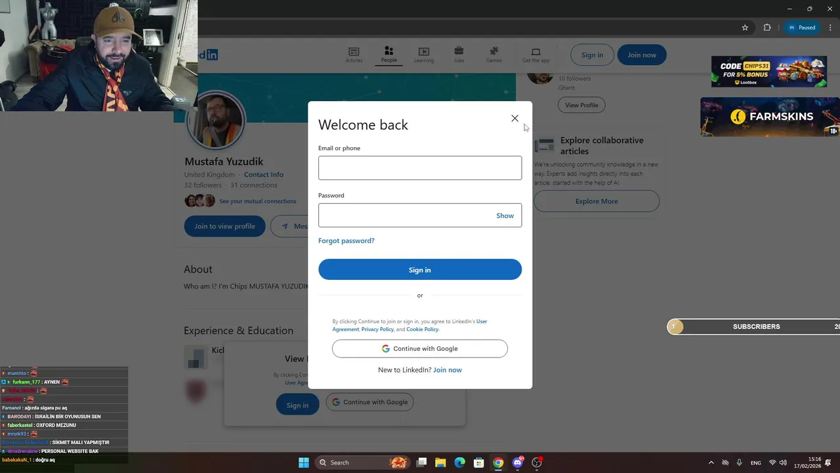
Task: Click the mutual connections avatars group
Action: [200, 201]
